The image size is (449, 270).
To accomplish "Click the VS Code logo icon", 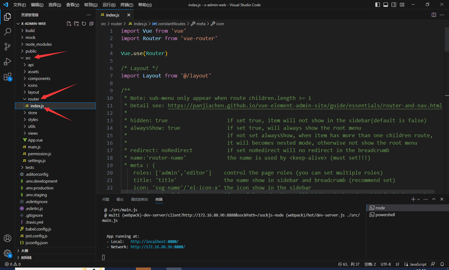I will point(6,5).
